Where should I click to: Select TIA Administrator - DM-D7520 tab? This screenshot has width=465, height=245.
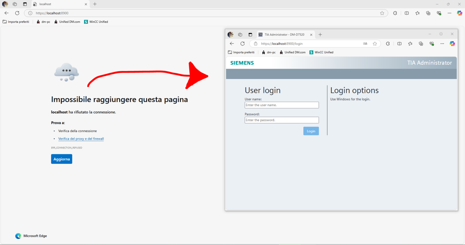(285, 35)
